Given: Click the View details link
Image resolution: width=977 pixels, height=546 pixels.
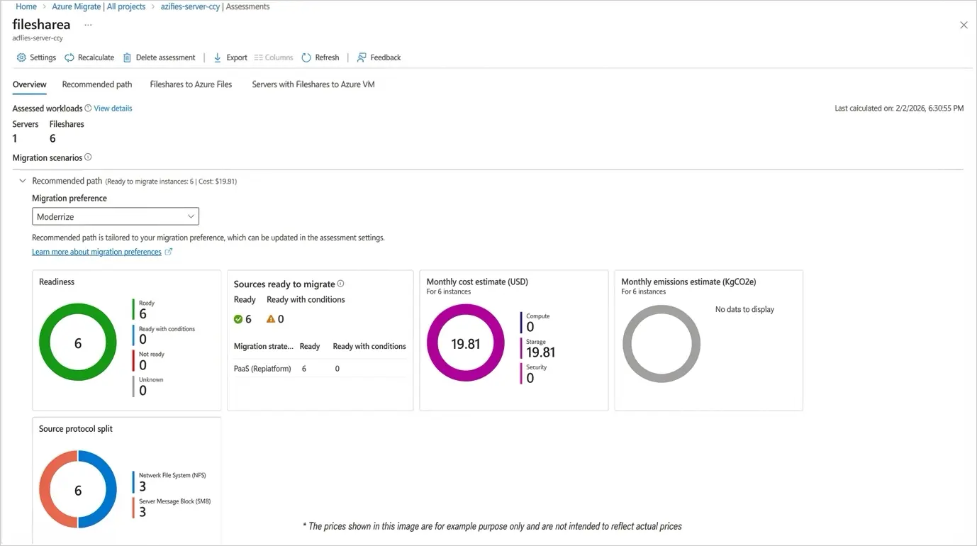Looking at the screenshot, I should click(x=113, y=108).
